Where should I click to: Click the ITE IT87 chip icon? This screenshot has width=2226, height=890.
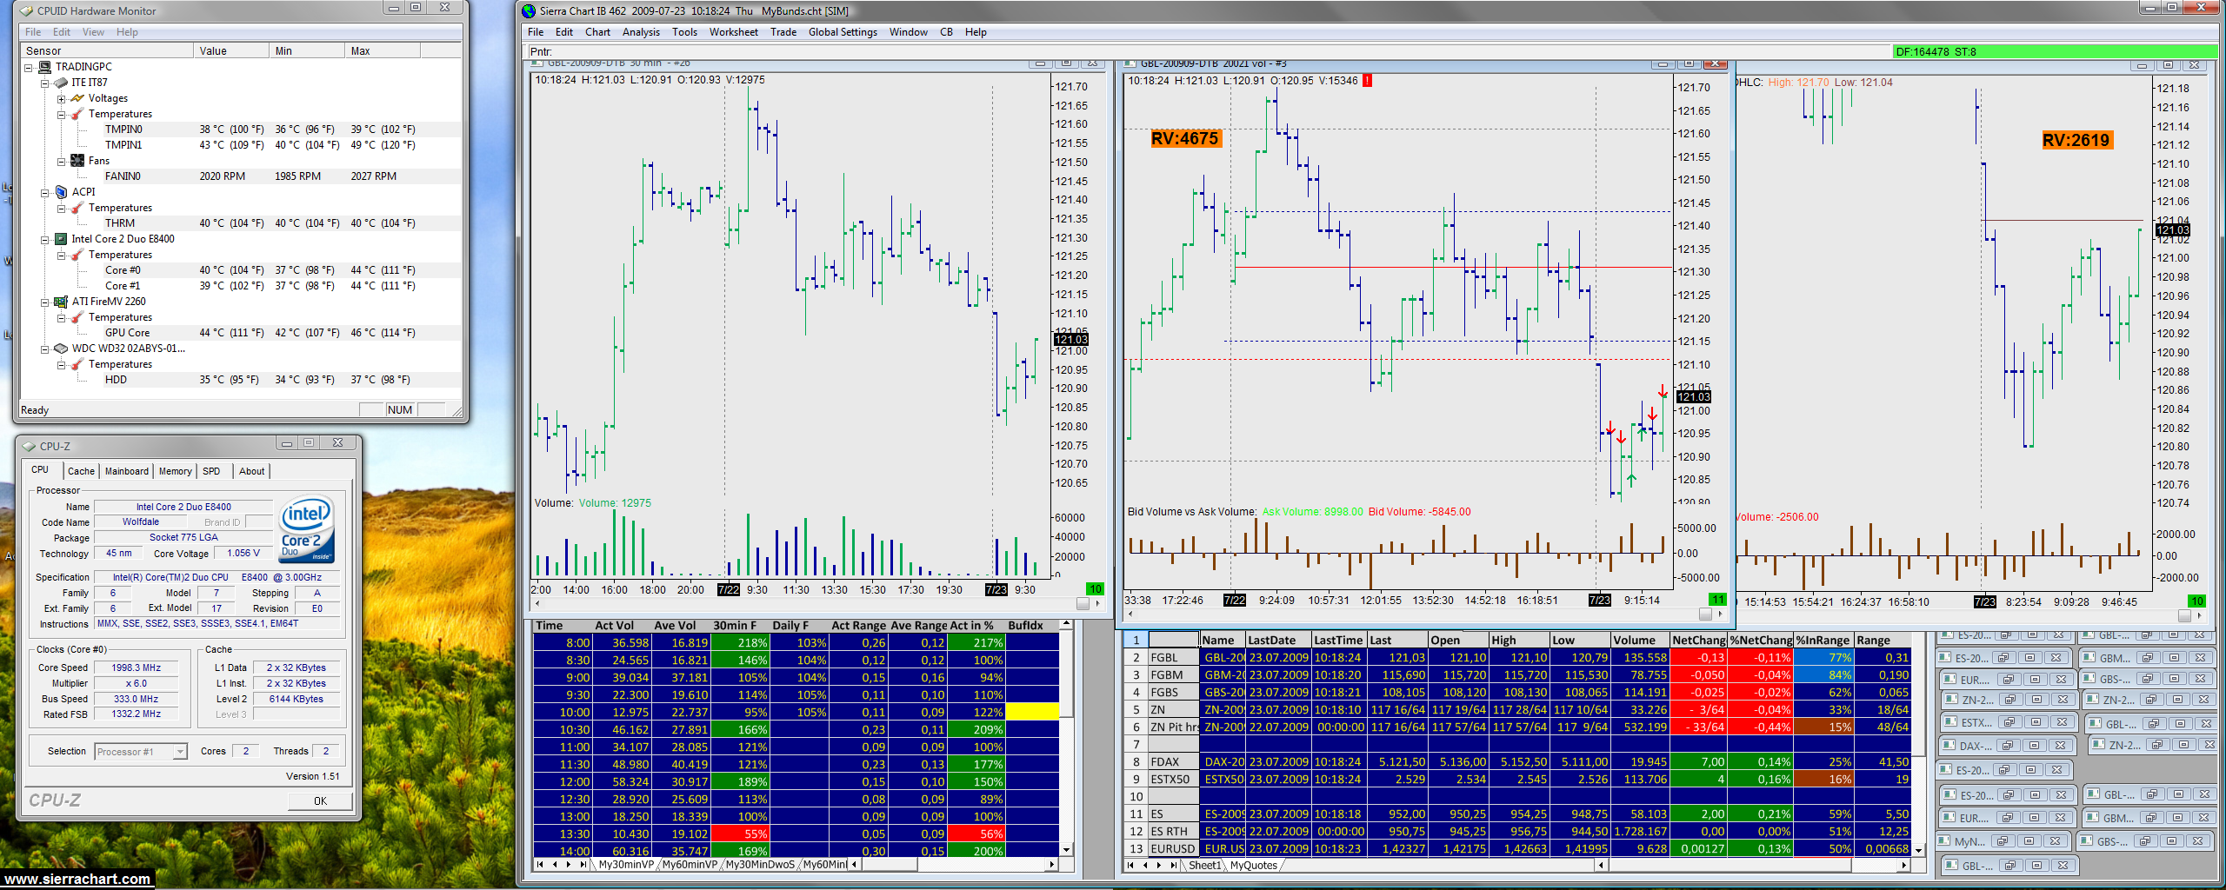[x=61, y=83]
